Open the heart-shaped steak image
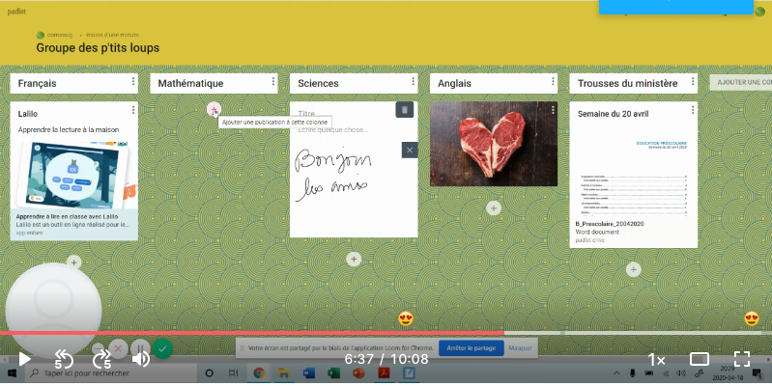The image size is (772, 386). 494,144
